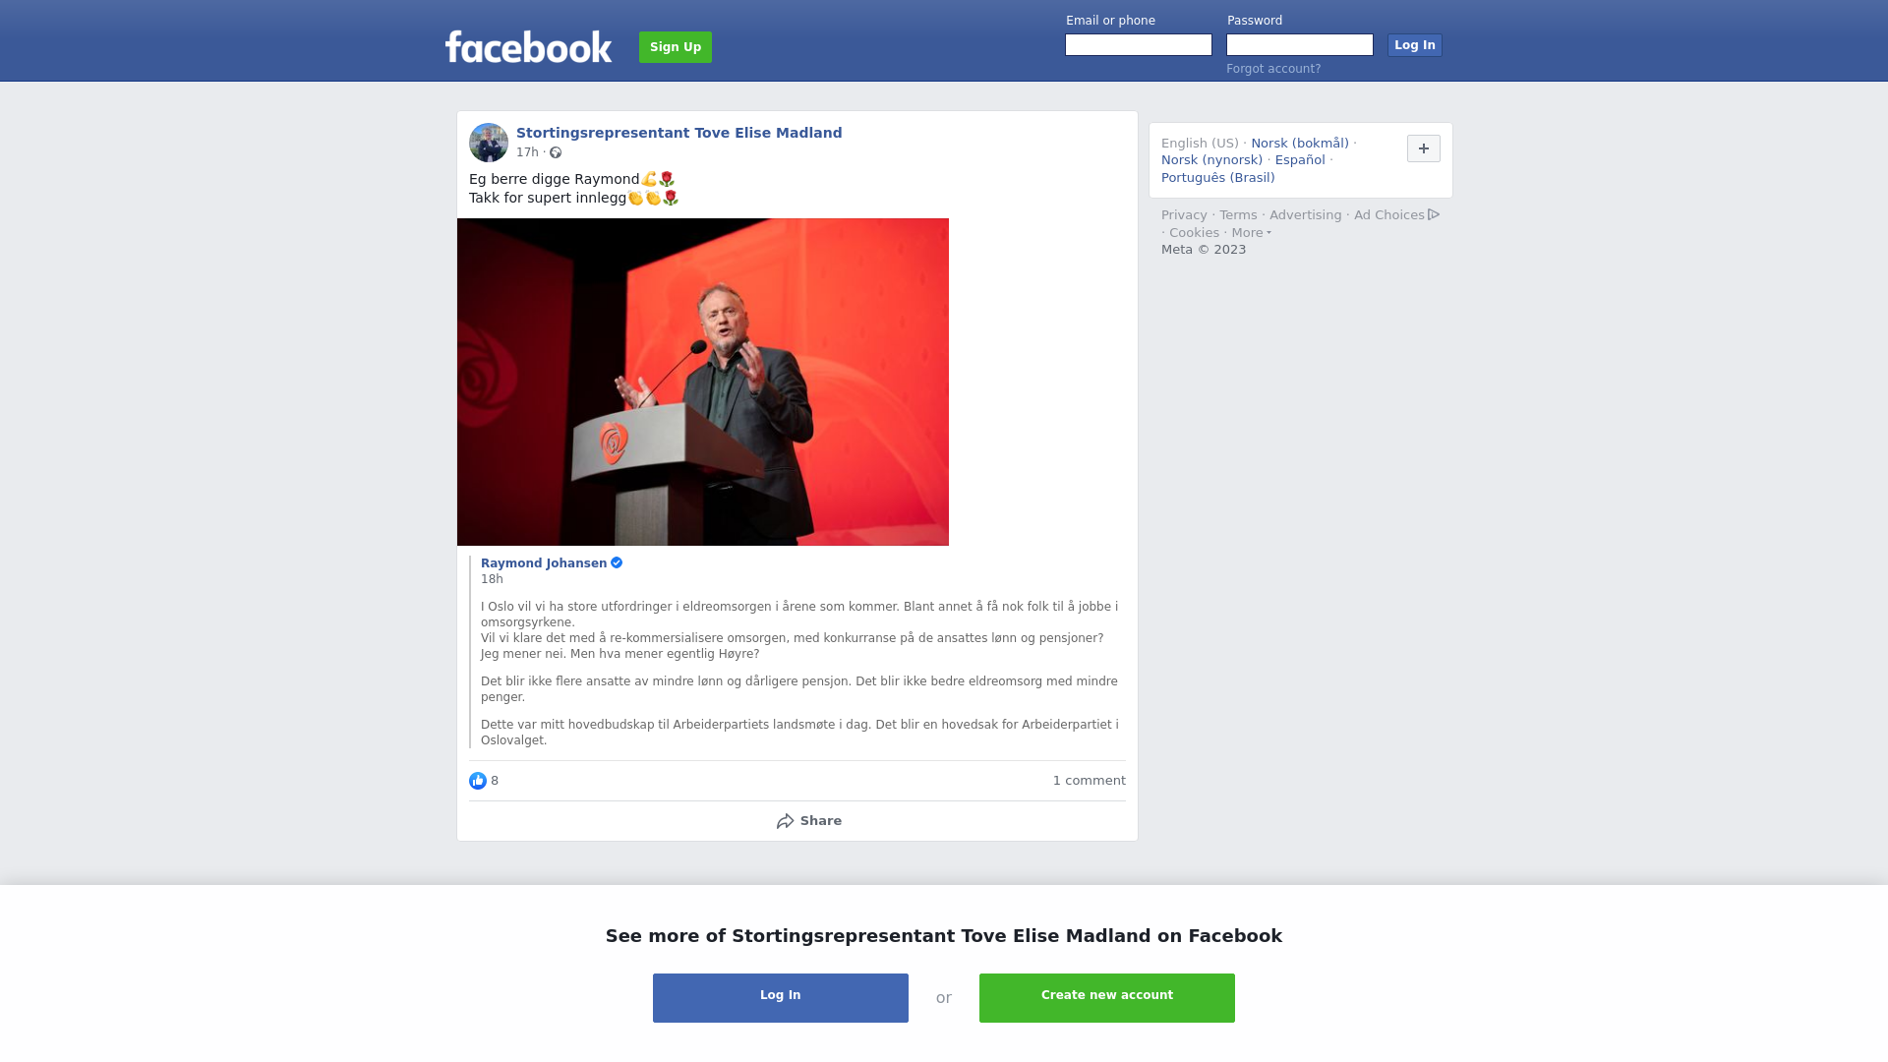
Task: Click the Share arrow icon under the post
Action: [x=785, y=821]
